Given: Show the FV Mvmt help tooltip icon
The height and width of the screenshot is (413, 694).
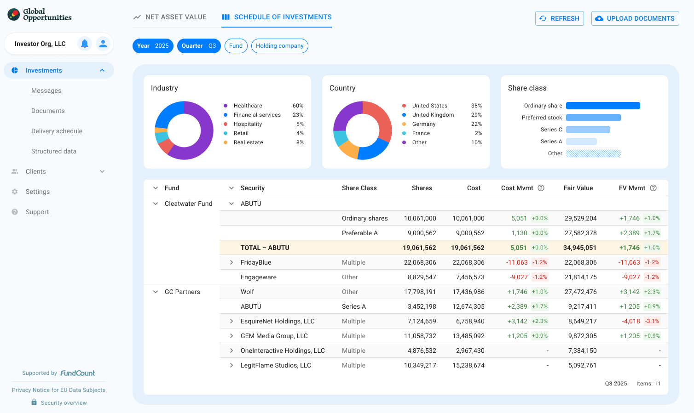Looking at the screenshot, I should tap(654, 188).
